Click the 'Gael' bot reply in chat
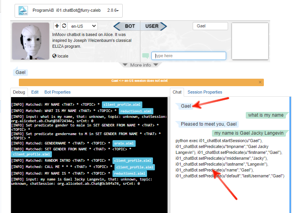This screenshot has width=302, height=213. coord(186,106)
